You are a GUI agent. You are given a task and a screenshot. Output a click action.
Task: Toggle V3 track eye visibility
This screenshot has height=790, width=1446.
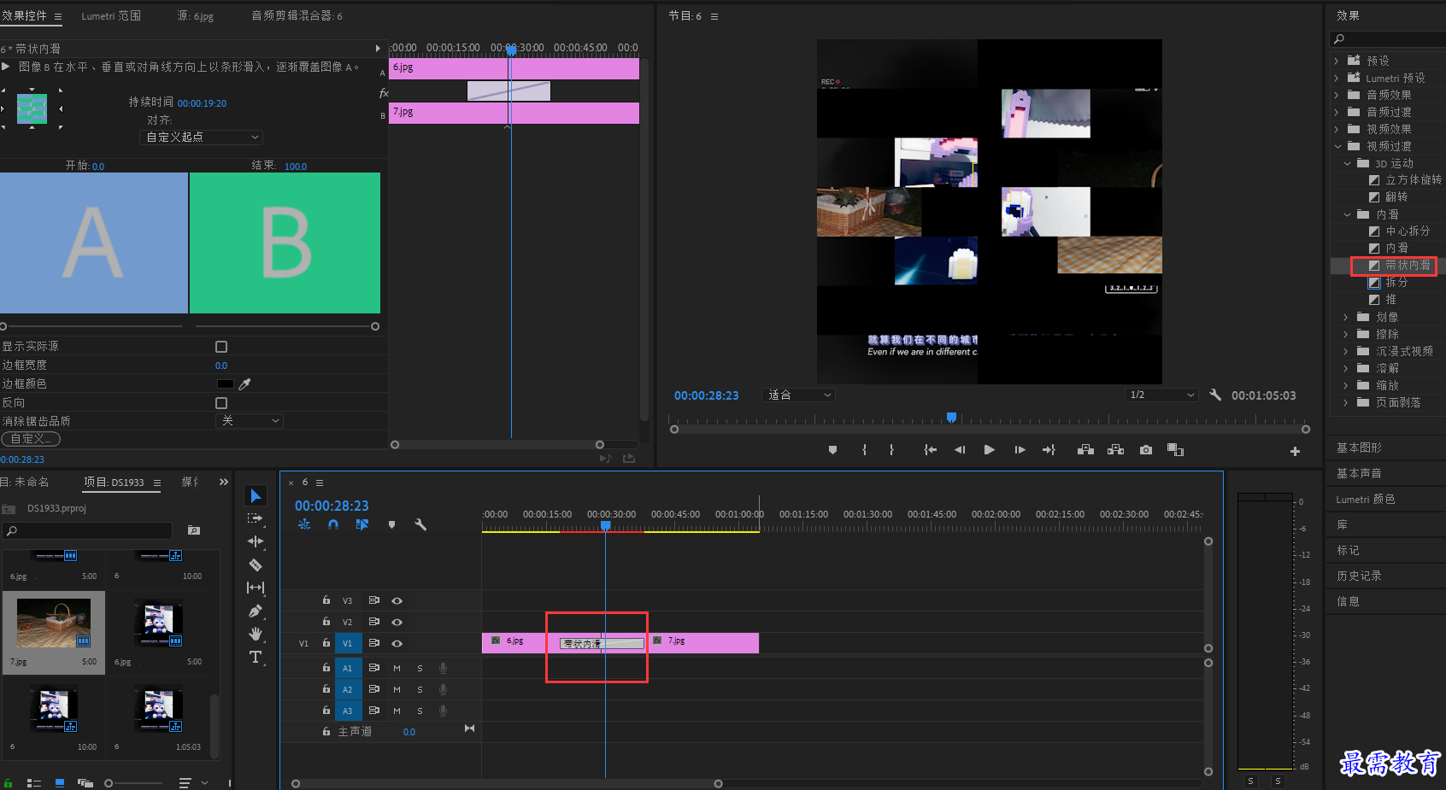pyautogui.click(x=397, y=601)
